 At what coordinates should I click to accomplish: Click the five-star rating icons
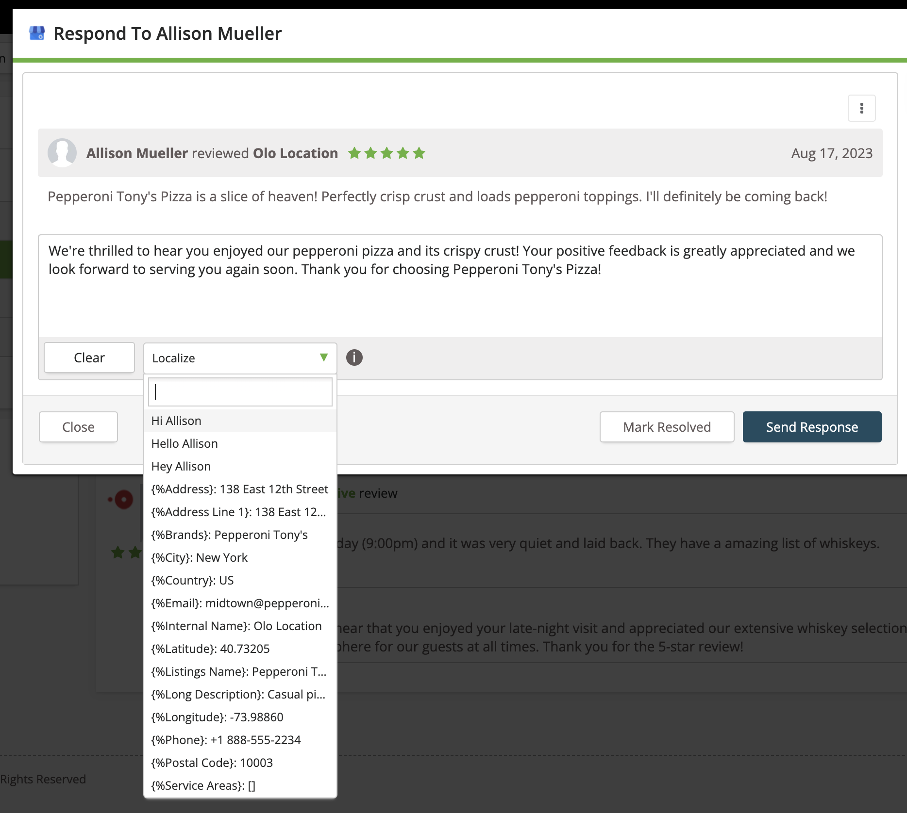pos(386,153)
